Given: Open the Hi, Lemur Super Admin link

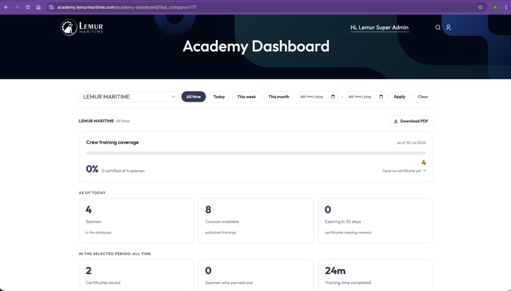Looking at the screenshot, I should pyautogui.click(x=379, y=27).
